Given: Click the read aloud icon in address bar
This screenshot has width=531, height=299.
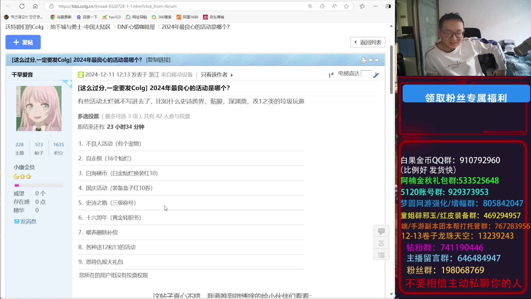Looking at the screenshot, I should point(334,6).
